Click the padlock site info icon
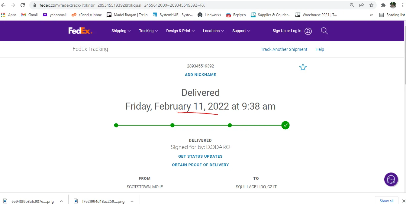This screenshot has width=406, height=204. click(34, 5)
